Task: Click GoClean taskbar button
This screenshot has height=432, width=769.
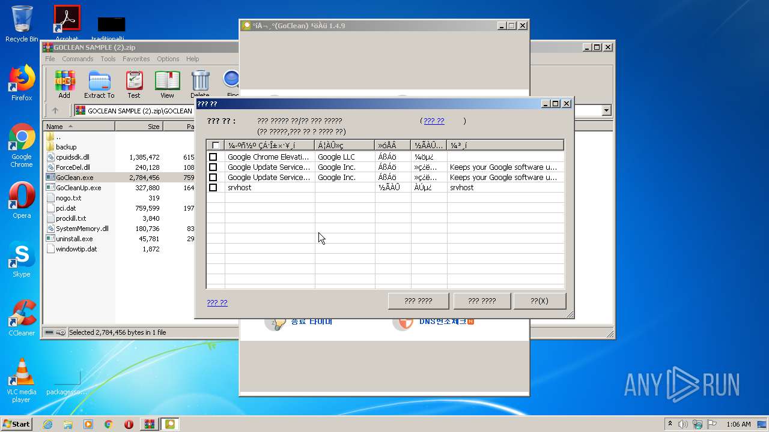Action: 170,424
